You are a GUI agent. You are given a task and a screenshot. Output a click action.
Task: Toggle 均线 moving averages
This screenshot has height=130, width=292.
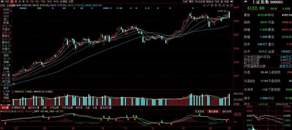tap(217, 2)
